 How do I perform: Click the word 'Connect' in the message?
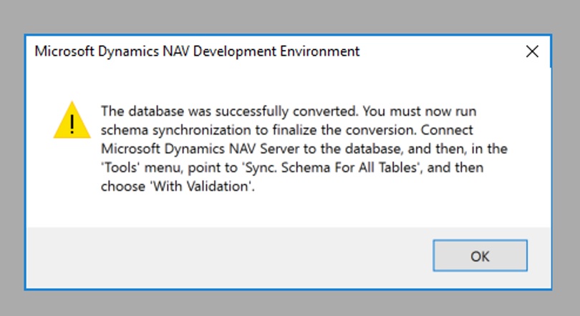coord(453,130)
